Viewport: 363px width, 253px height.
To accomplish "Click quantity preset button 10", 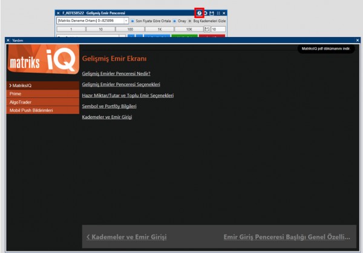I will click(100, 29).
